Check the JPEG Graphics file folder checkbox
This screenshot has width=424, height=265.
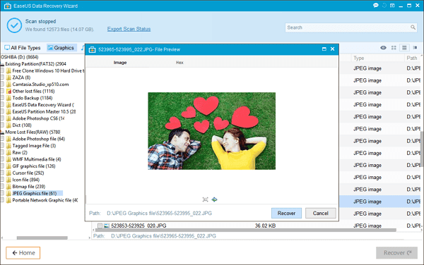pyautogui.click(x=2, y=193)
